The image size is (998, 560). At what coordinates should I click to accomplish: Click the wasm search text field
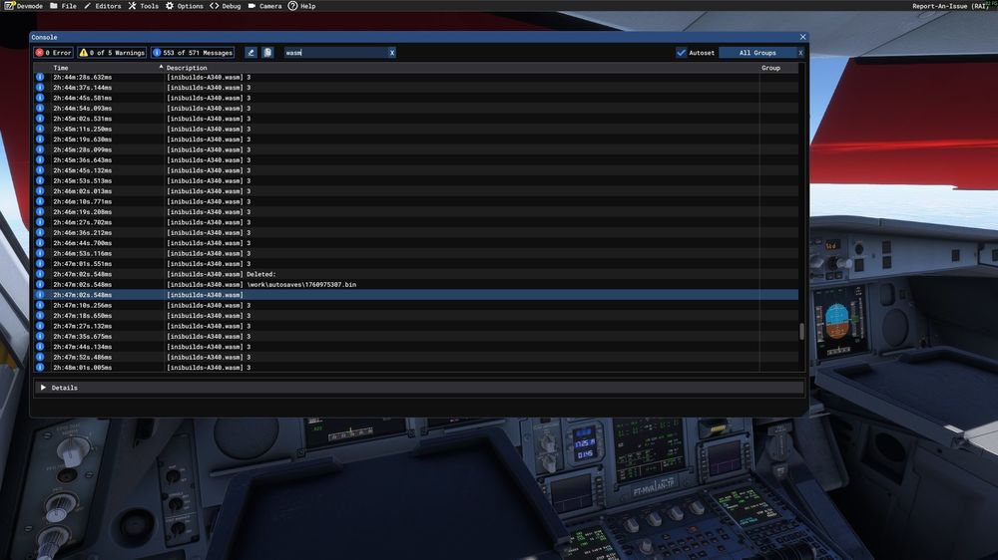[x=334, y=53]
